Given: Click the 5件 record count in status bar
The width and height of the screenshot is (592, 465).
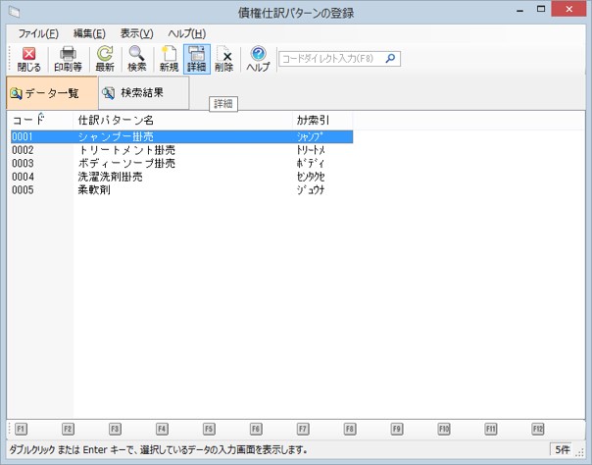Looking at the screenshot, I should 561,449.
